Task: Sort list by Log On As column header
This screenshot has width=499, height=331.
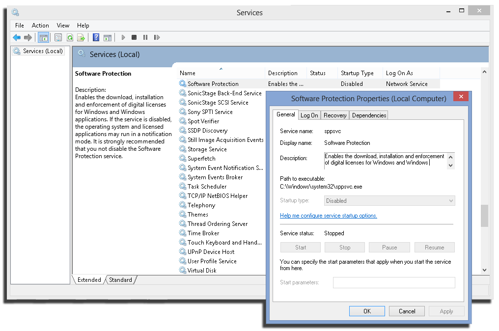Action: click(411, 73)
